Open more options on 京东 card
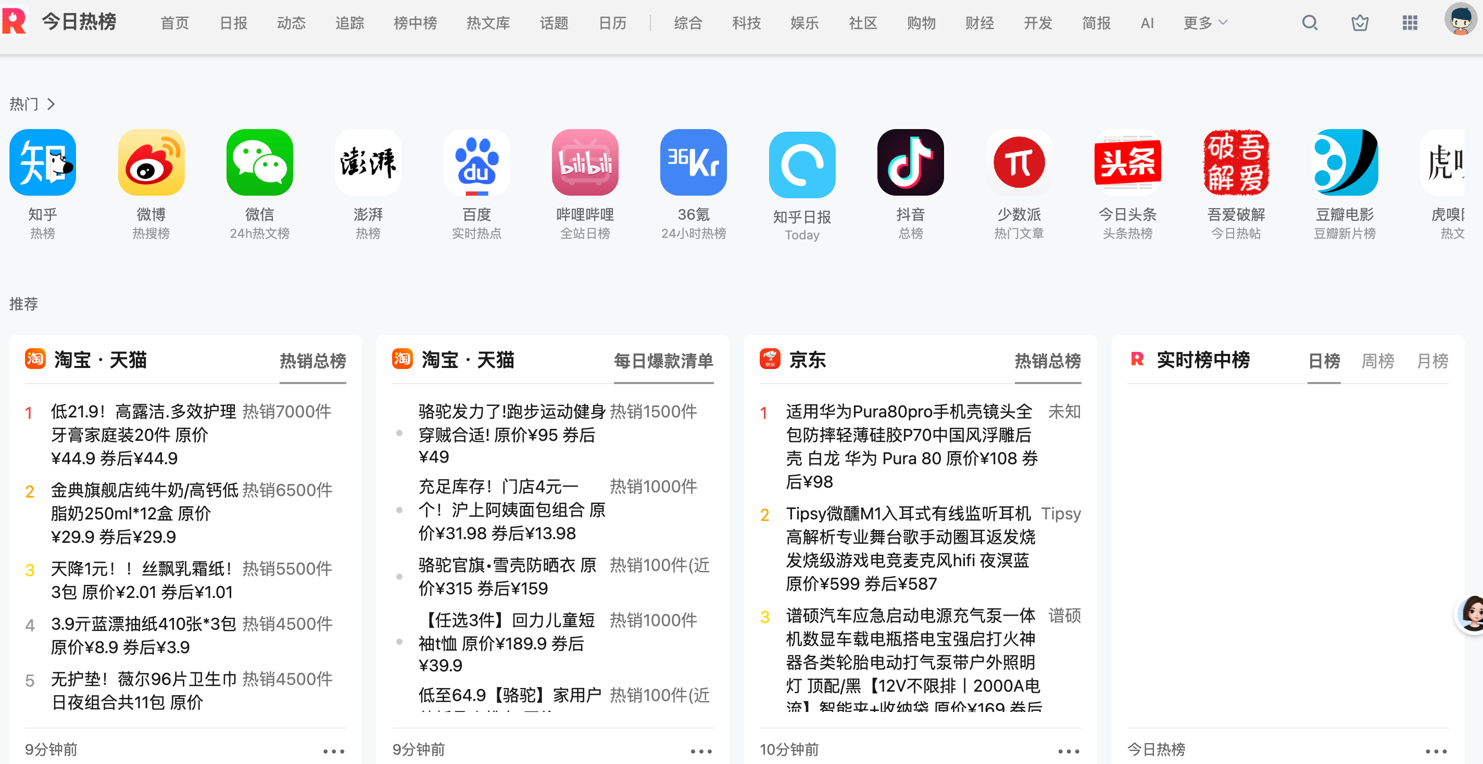1483x764 pixels. [1069, 751]
